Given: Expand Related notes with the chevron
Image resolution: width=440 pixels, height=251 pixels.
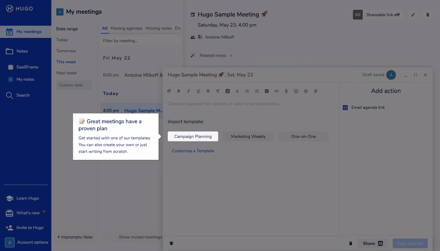Looking at the screenshot, I should [231, 55].
